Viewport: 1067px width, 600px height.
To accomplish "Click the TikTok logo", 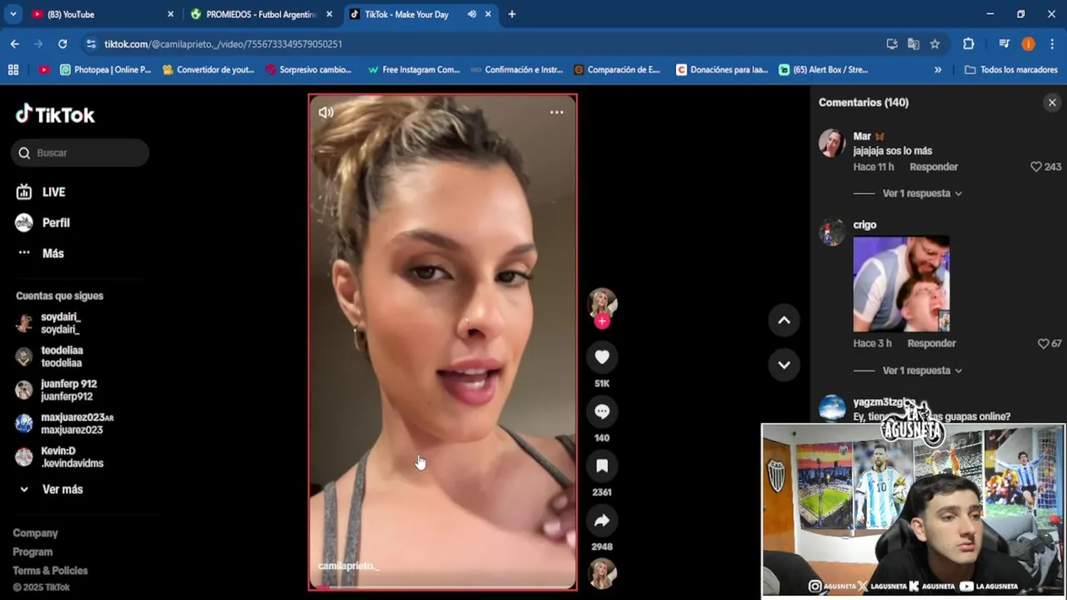I will (x=55, y=114).
